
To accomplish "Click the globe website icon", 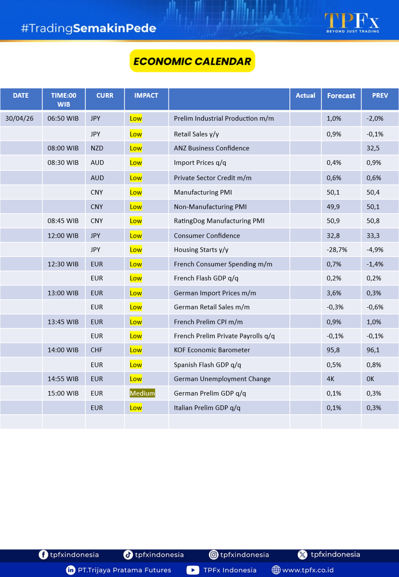I will pyautogui.click(x=276, y=570).
